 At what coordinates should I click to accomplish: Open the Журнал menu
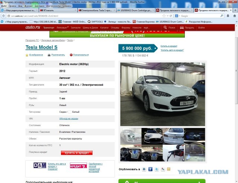[28, 6]
